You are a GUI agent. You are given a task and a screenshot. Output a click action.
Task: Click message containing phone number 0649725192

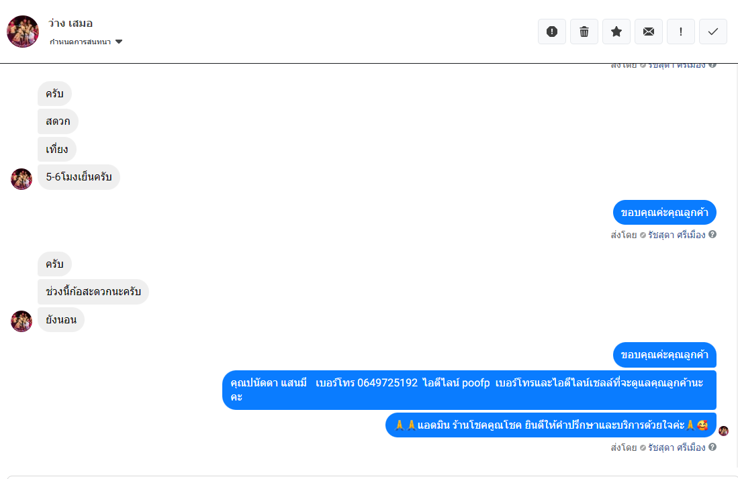(x=469, y=390)
